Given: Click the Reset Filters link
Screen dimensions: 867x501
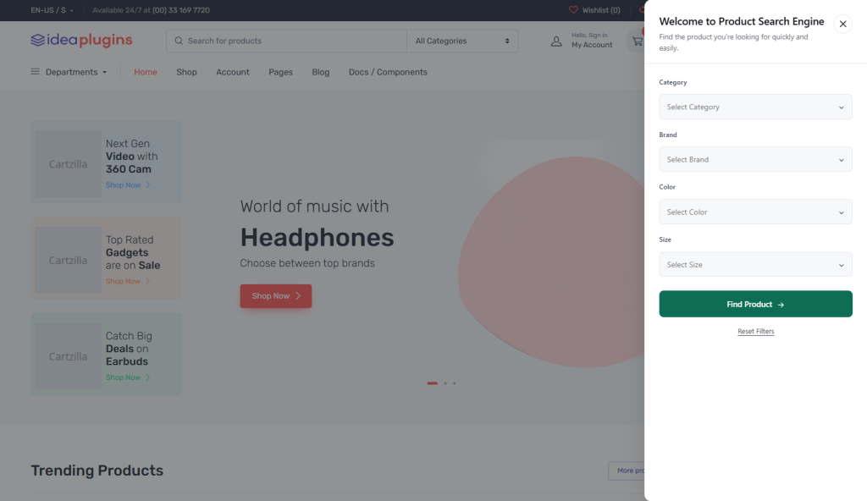Looking at the screenshot, I should [x=755, y=331].
